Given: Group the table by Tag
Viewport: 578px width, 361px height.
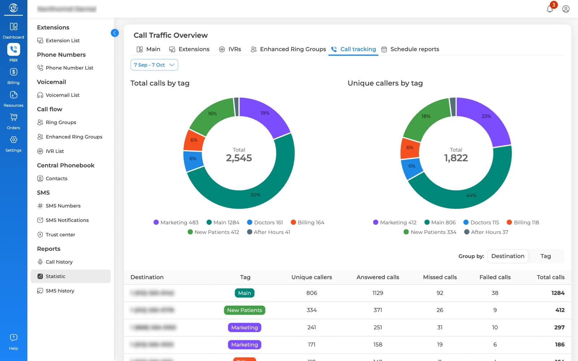Looking at the screenshot, I should (x=545, y=256).
